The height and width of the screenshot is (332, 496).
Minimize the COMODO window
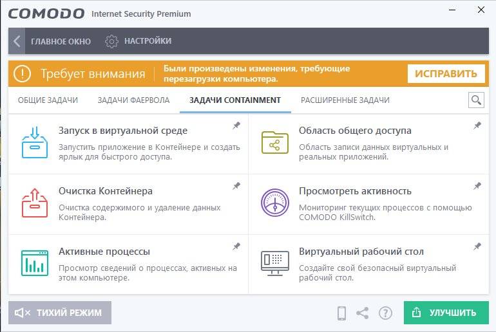point(452,10)
